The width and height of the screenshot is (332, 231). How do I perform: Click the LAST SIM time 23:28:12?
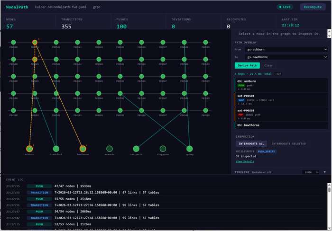click(290, 25)
